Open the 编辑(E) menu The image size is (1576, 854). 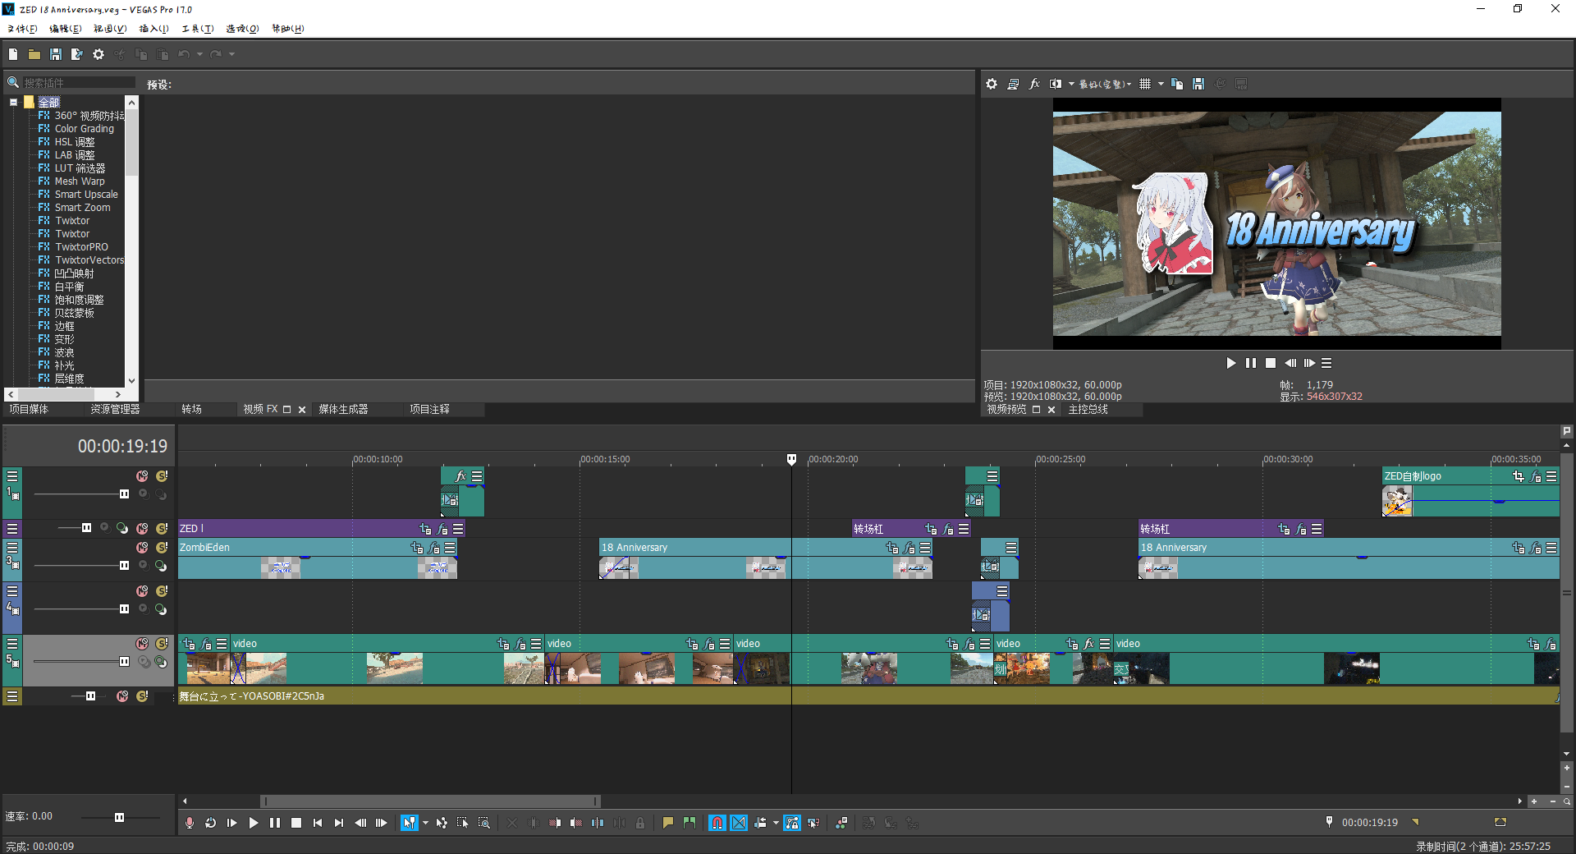pyautogui.click(x=66, y=29)
